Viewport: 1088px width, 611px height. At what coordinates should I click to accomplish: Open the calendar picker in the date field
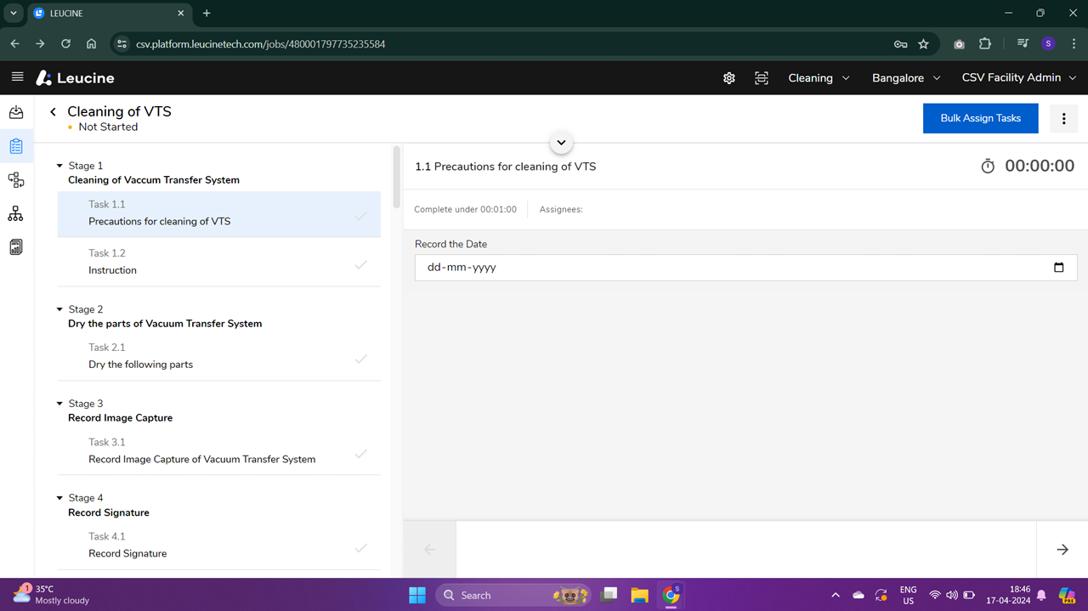point(1059,268)
